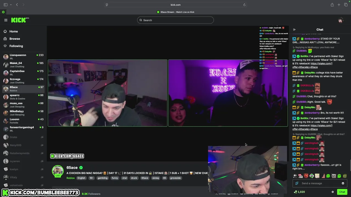Select the 65ace channel in sidebar

[23, 89]
